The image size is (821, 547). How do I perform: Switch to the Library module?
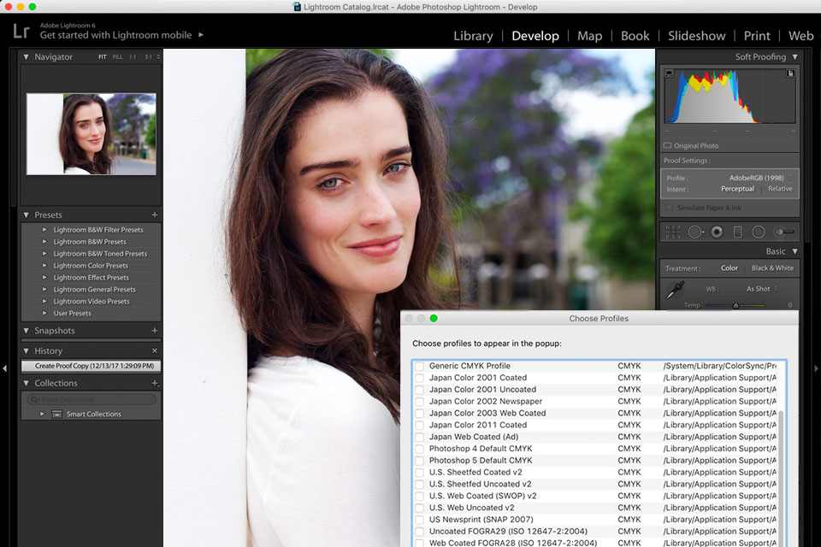(x=473, y=36)
